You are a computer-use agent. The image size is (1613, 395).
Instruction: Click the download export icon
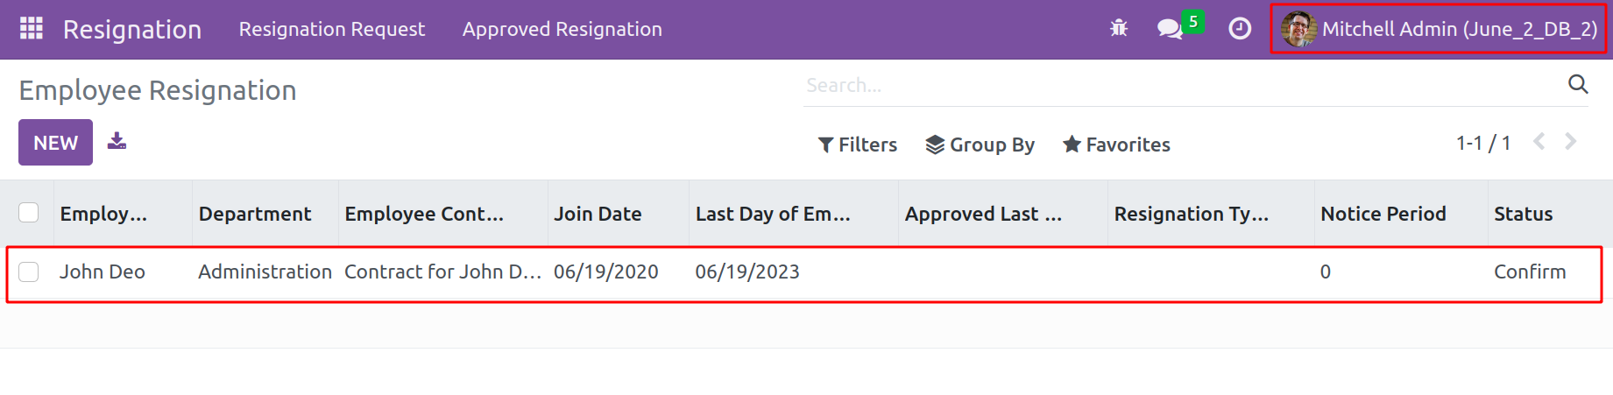(117, 142)
